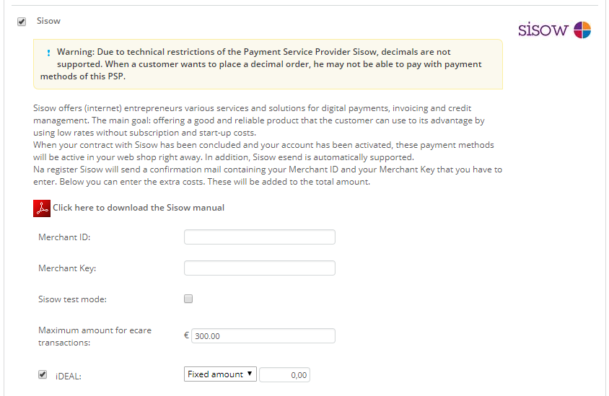Click the Sisow heading label
609x396 pixels.
[48, 22]
